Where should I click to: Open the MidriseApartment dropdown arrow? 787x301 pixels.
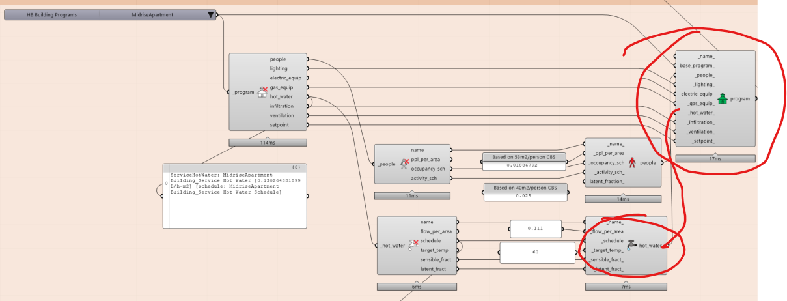(x=210, y=15)
